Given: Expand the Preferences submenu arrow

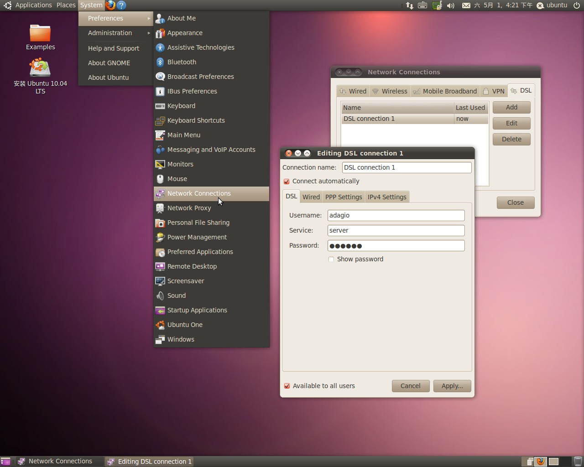Looking at the screenshot, I should (149, 19).
